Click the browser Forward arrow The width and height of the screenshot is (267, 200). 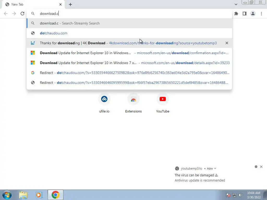tap(14, 14)
